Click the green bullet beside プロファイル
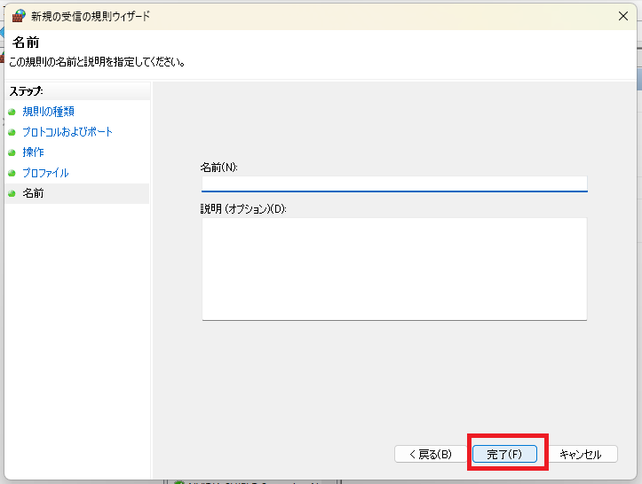The image size is (642, 484). tap(12, 174)
